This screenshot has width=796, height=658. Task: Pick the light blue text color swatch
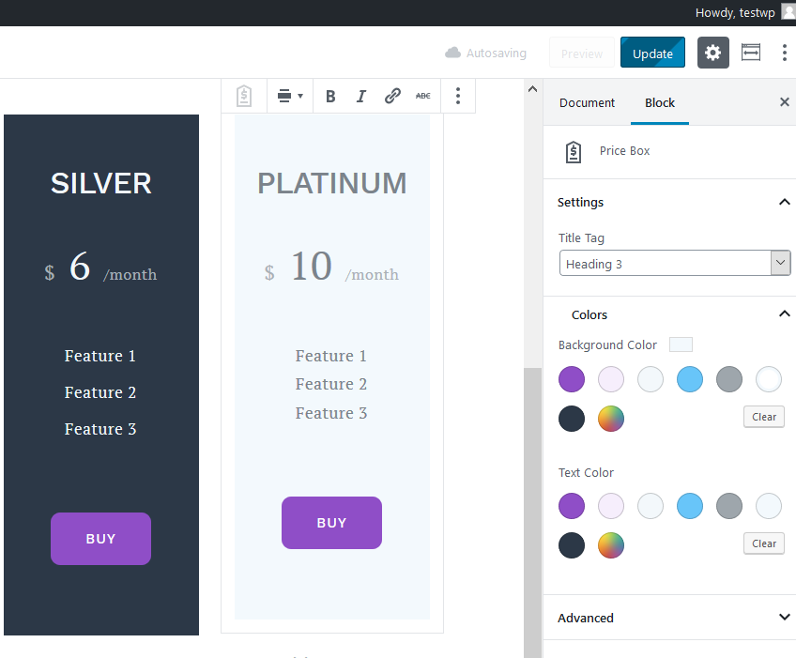690,507
